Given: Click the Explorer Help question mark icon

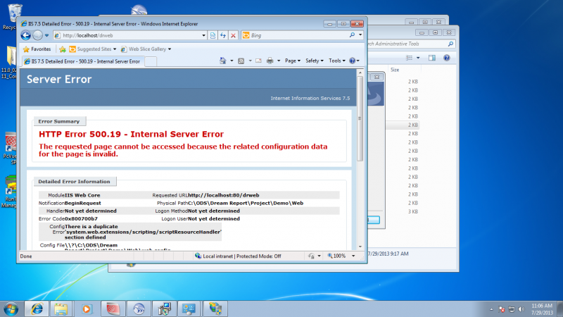Looking at the screenshot, I should [x=447, y=58].
